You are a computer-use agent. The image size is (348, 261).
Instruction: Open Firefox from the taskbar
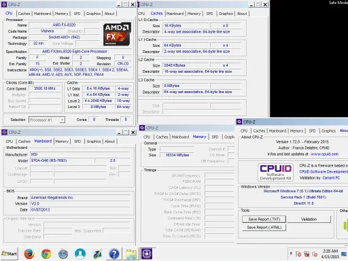(29, 254)
